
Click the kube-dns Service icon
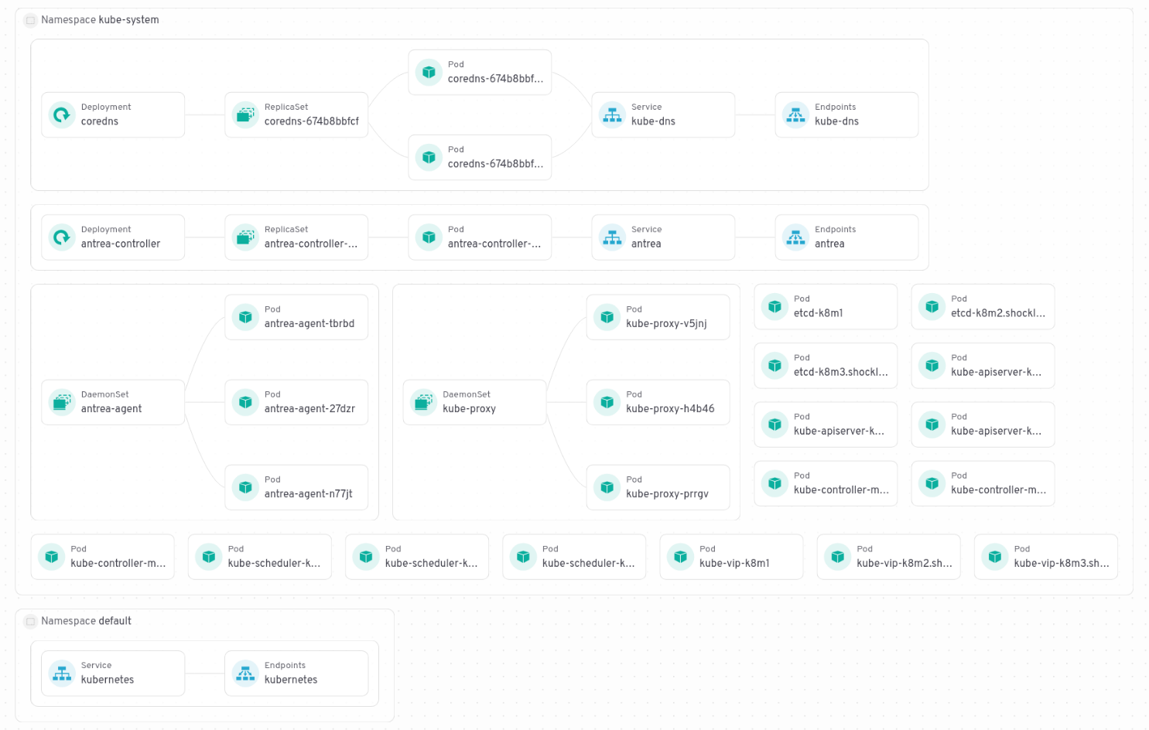[x=612, y=115]
